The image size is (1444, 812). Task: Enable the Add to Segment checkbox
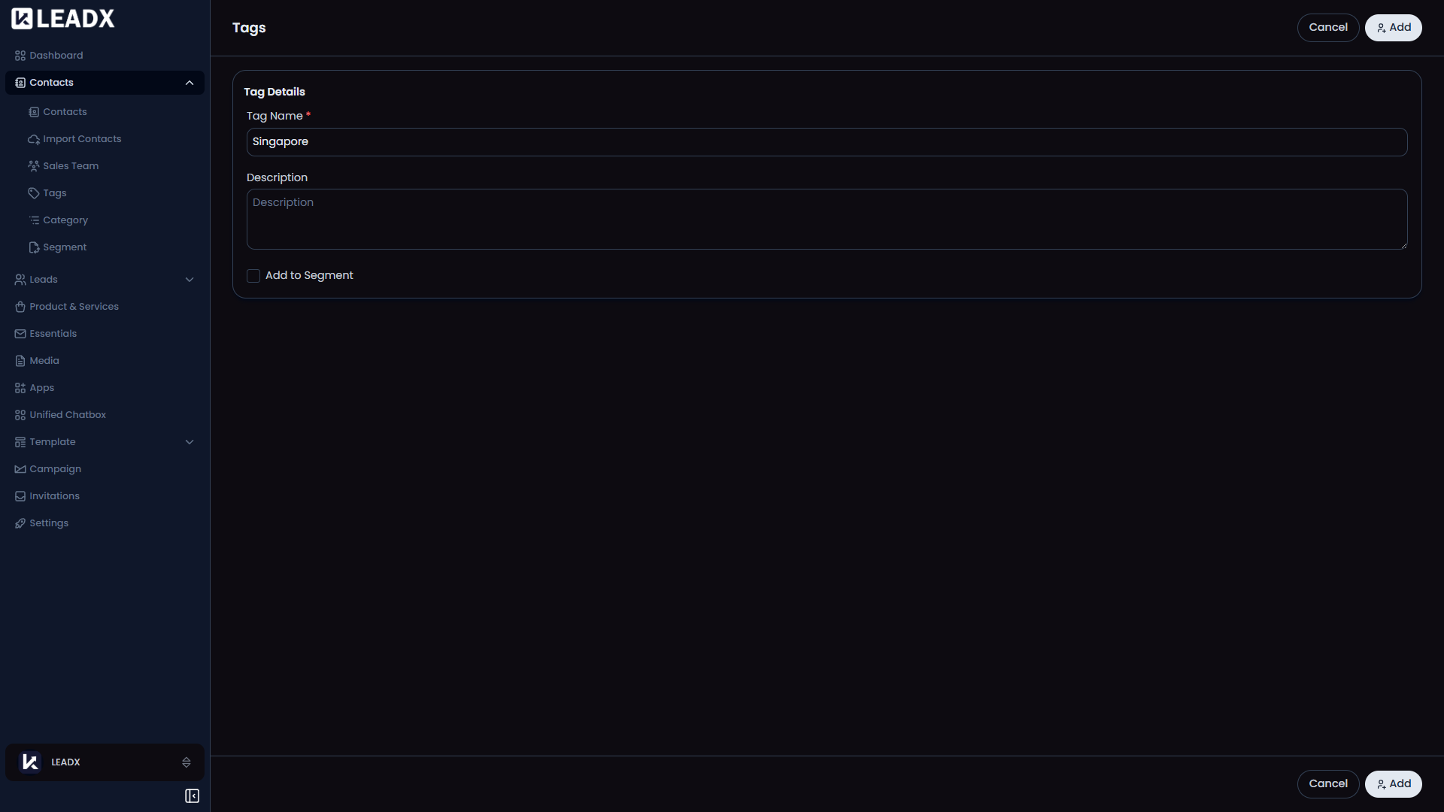[253, 276]
